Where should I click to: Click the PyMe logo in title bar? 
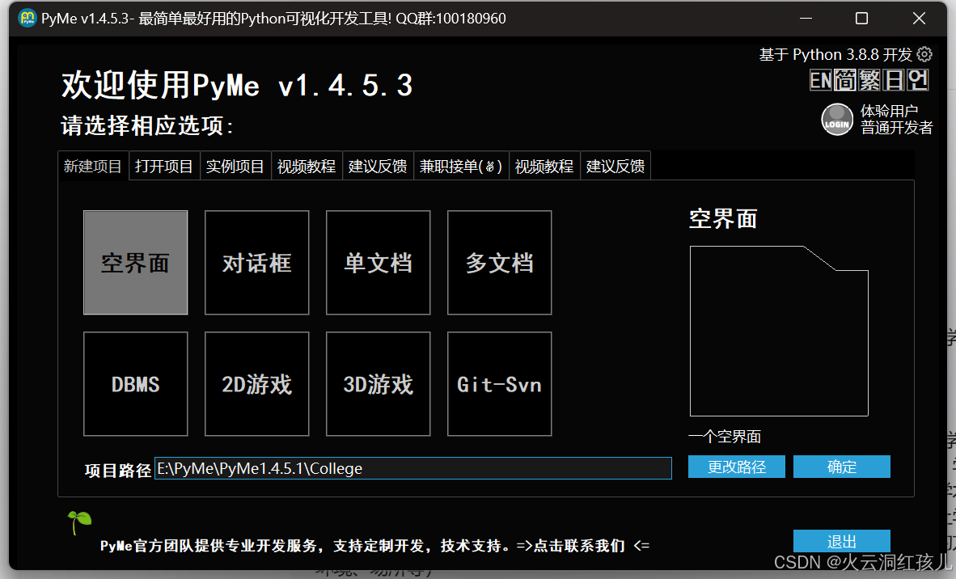27,19
